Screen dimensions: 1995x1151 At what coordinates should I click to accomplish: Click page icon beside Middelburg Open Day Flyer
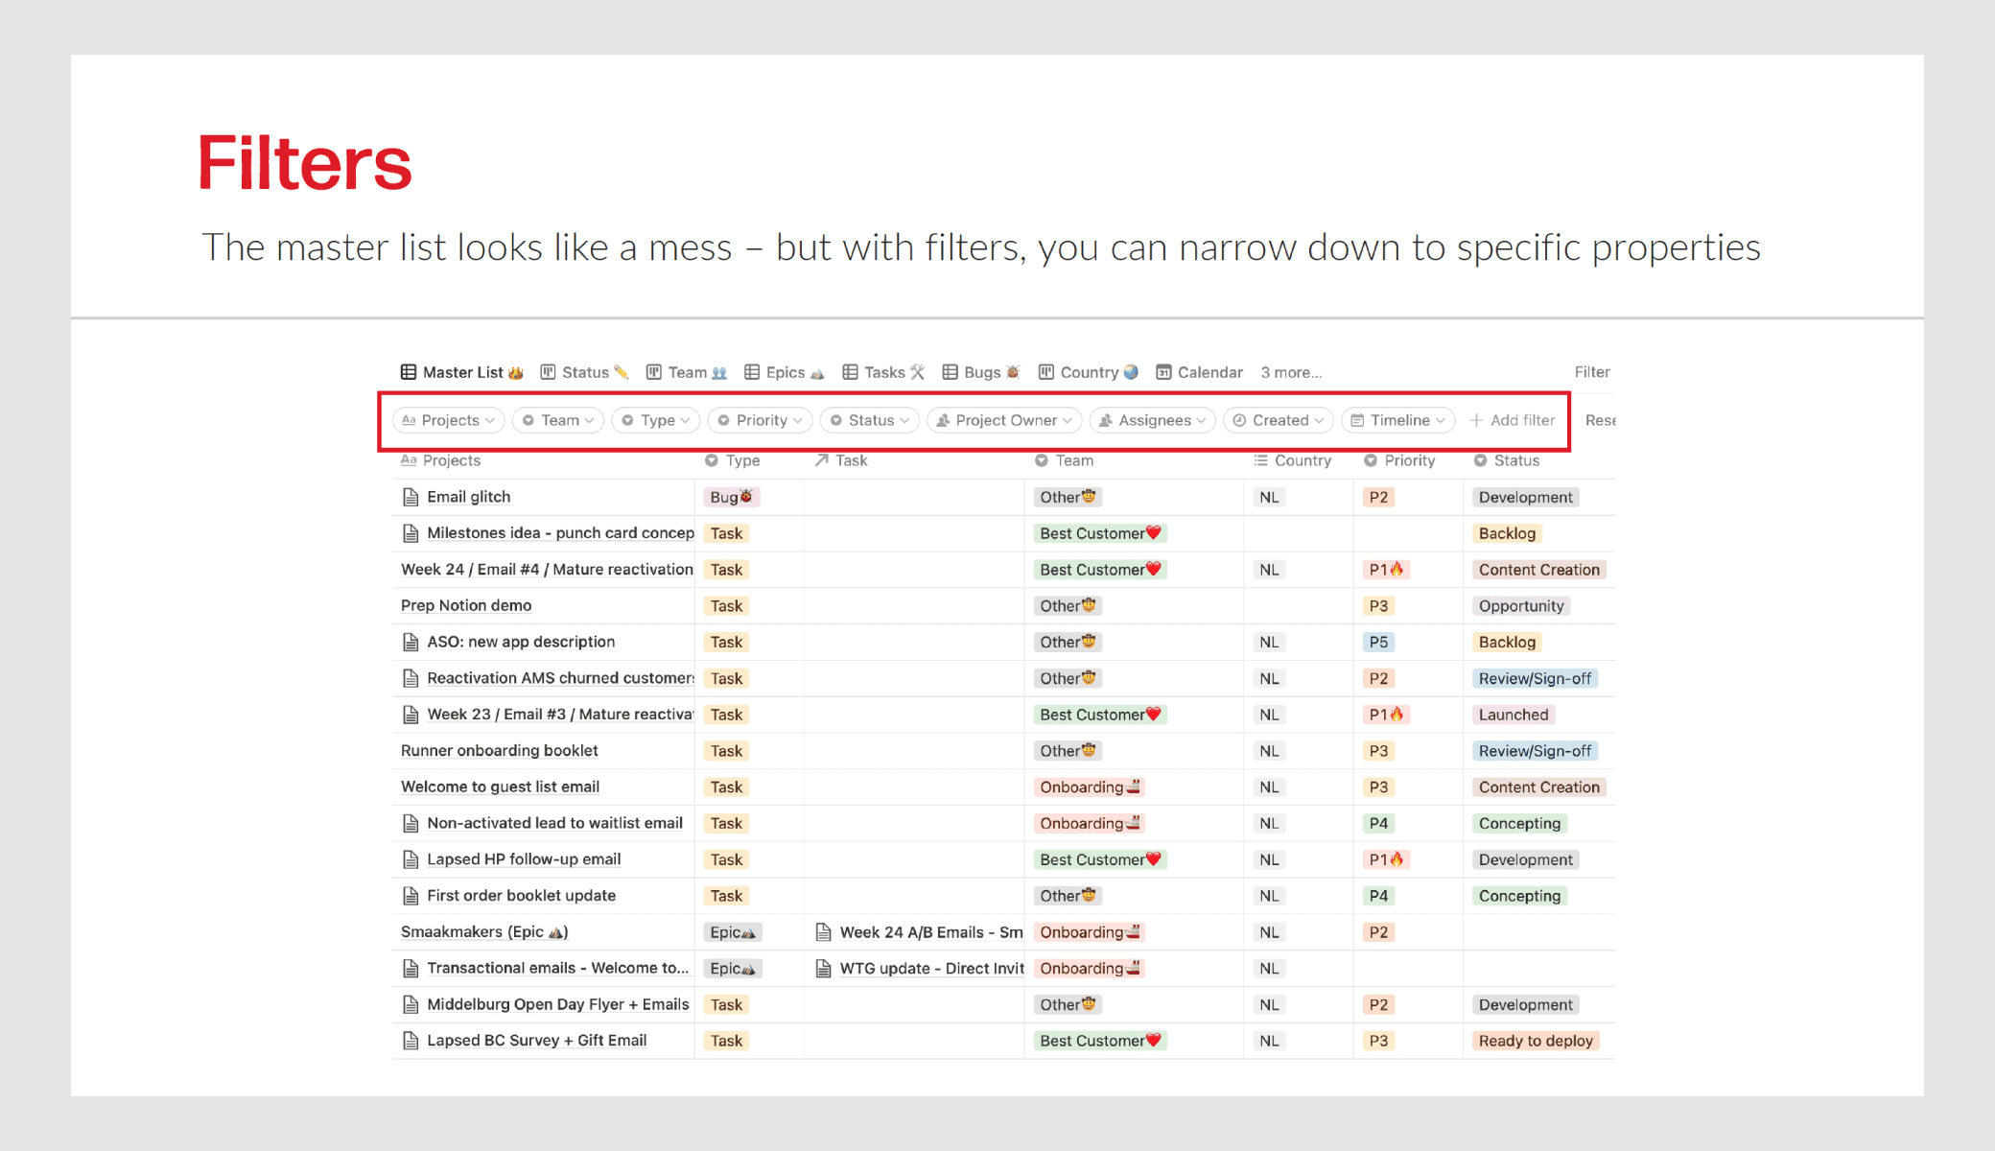click(411, 1004)
